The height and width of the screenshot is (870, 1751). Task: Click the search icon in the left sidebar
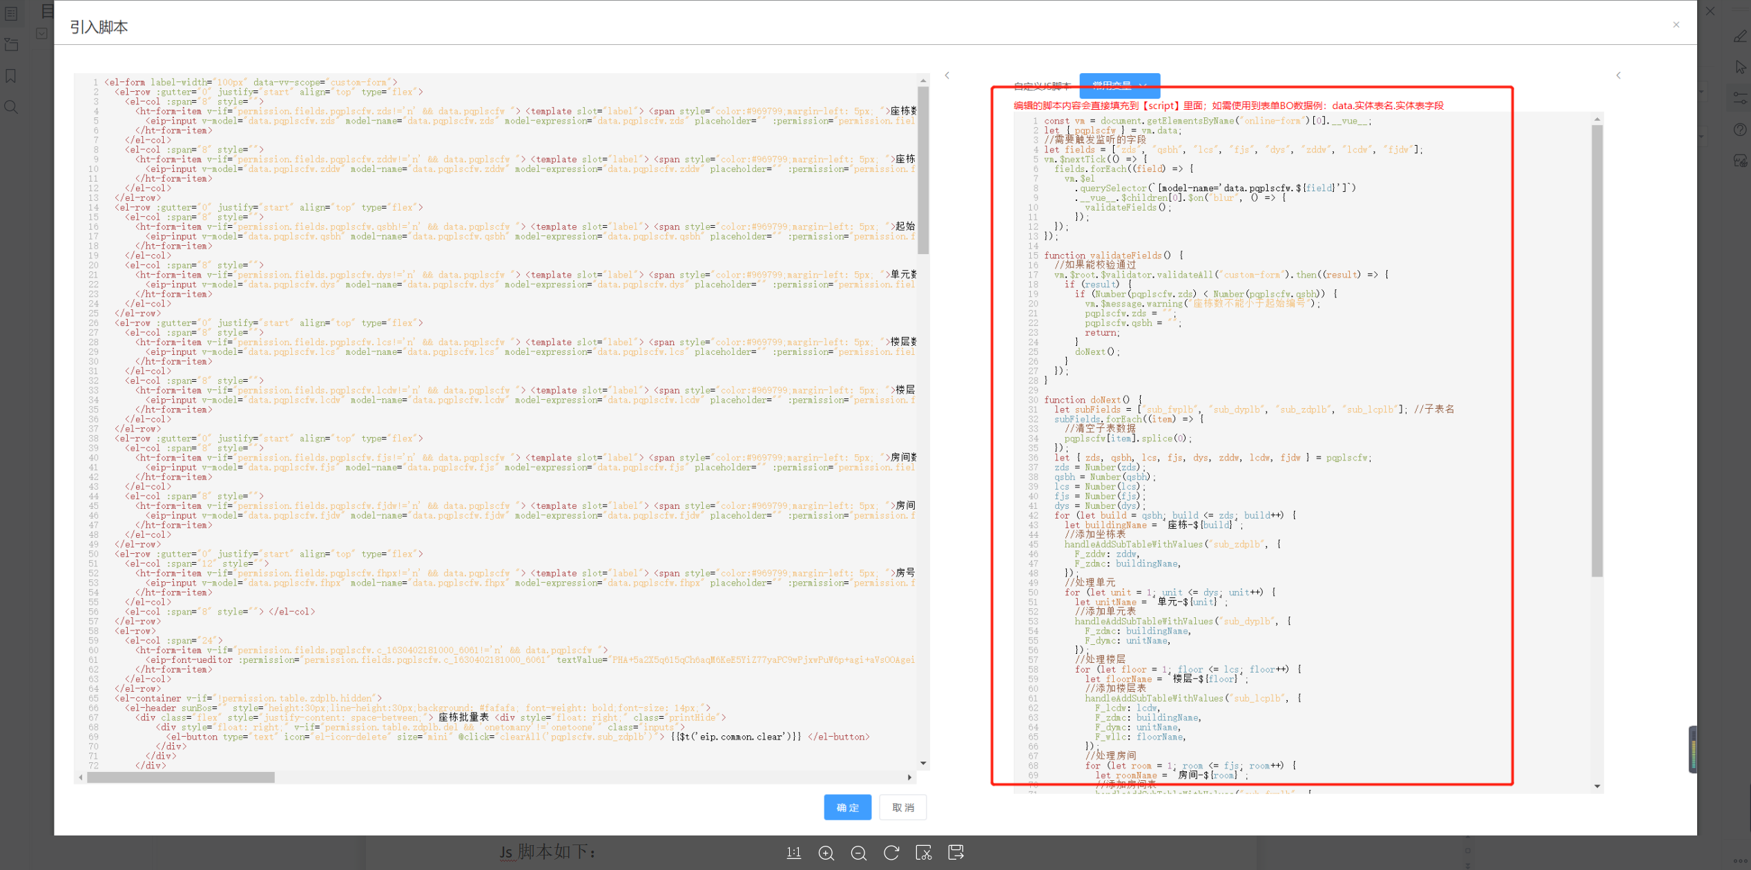11,107
